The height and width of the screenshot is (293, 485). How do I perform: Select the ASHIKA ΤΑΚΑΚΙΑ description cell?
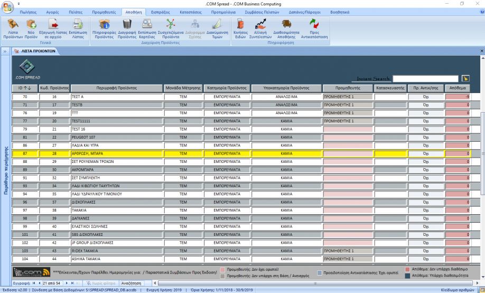point(117,259)
